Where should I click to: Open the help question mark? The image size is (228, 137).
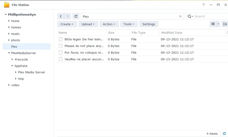coord(203,5)
